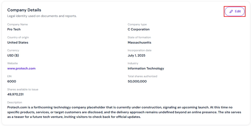This screenshot has height=126, width=251.
Task: Click the Total shares authorized label
Action: [x=143, y=76]
